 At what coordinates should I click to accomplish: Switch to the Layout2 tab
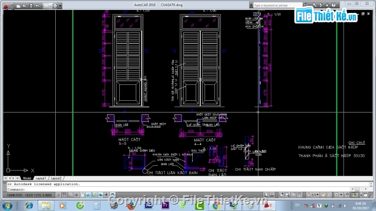56,178
